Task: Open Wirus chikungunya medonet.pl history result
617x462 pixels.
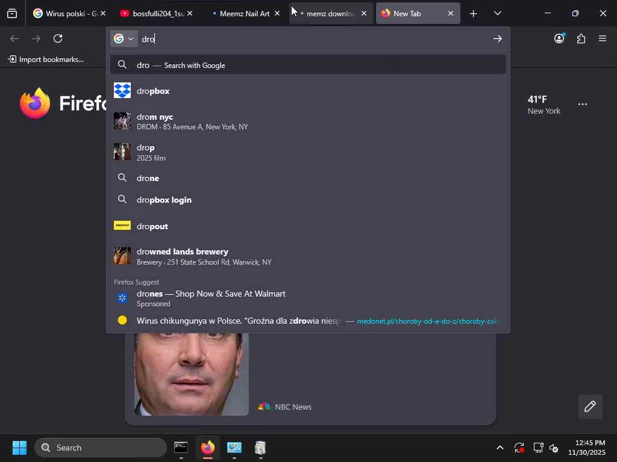Action: click(308, 321)
